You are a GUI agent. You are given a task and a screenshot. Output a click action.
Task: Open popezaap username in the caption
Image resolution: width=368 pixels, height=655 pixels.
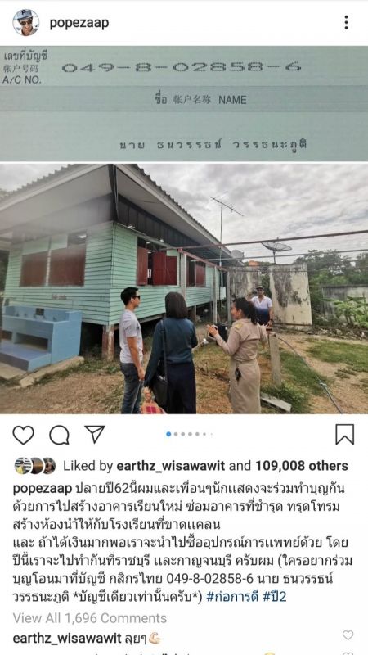click(x=43, y=488)
